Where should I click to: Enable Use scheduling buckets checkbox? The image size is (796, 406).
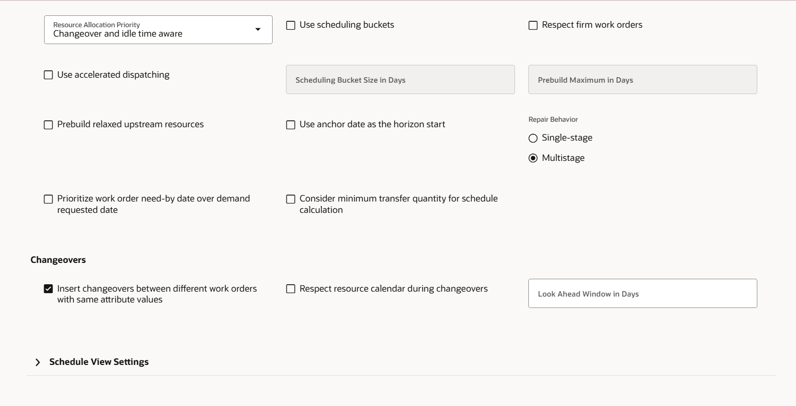pyautogui.click(x=291, y=25)
